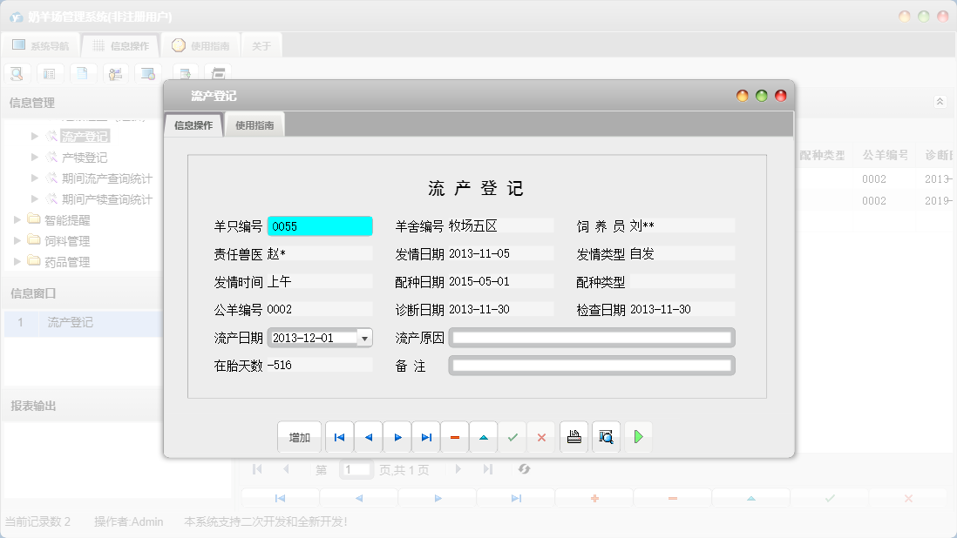Open 信息操作 tab in main window
Viewport: 957px width, 538px height.
tap(121, 45)
